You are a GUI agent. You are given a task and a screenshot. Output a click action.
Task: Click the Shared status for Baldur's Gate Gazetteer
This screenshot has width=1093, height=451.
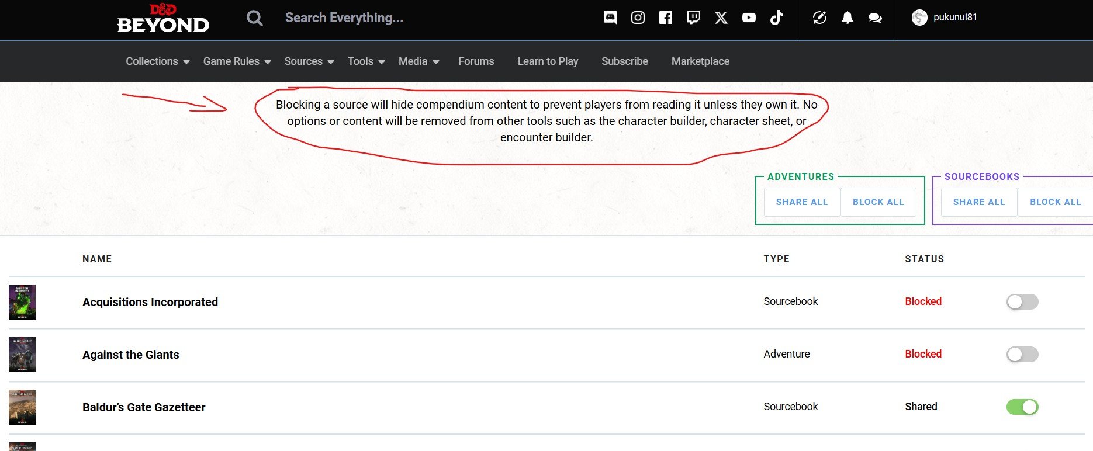coord(921,407)
